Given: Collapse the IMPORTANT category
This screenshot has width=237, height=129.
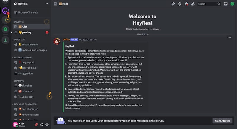Looking at the screenshot, I should [x=19, y=40].
